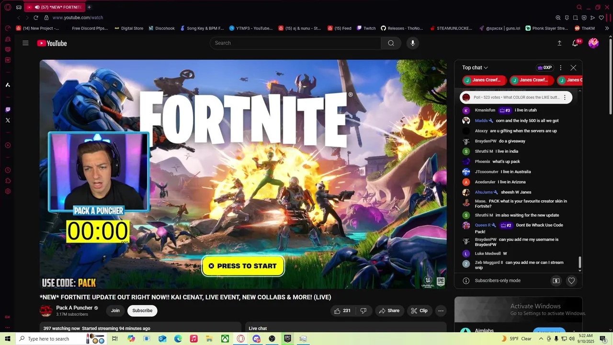Image resolution: width=613 pixels, height=345 pixels.
Task: Click the search magnifier button
Action: [x=391, y=43]
